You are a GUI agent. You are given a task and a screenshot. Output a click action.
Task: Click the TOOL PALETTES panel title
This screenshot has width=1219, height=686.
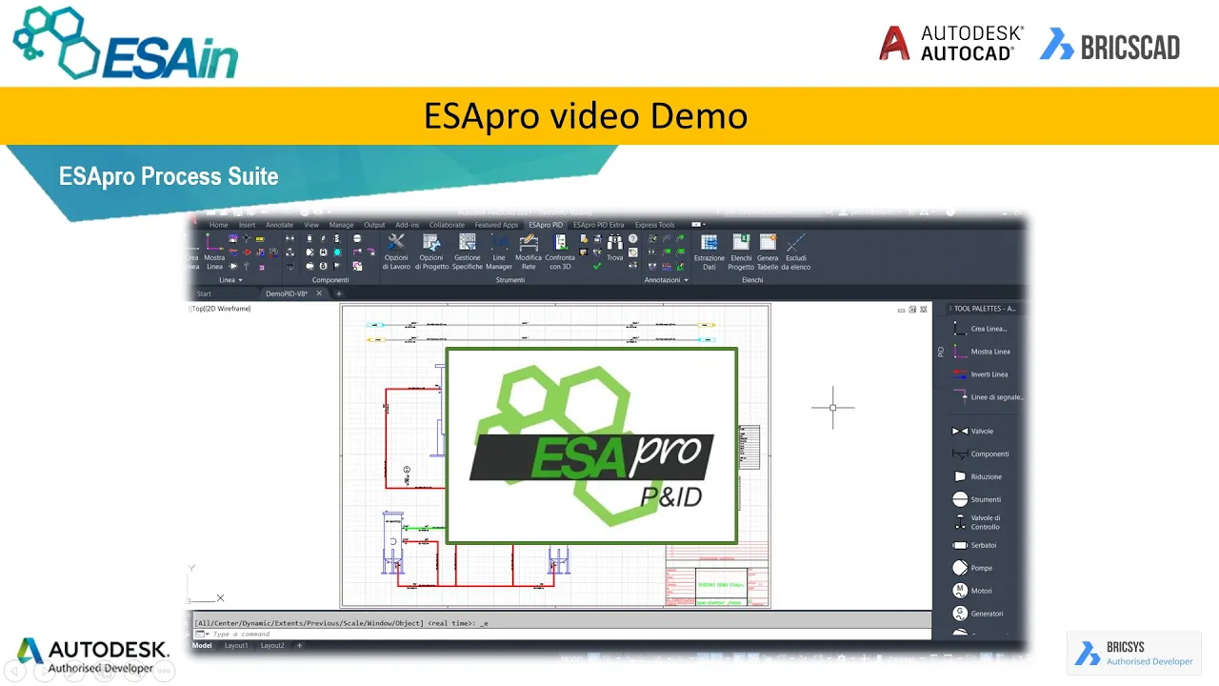[985, 309]
